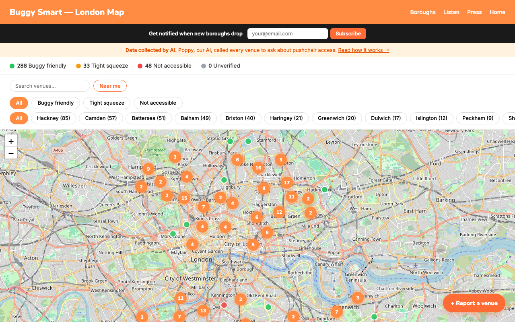Click the Search venues input field

50,86
